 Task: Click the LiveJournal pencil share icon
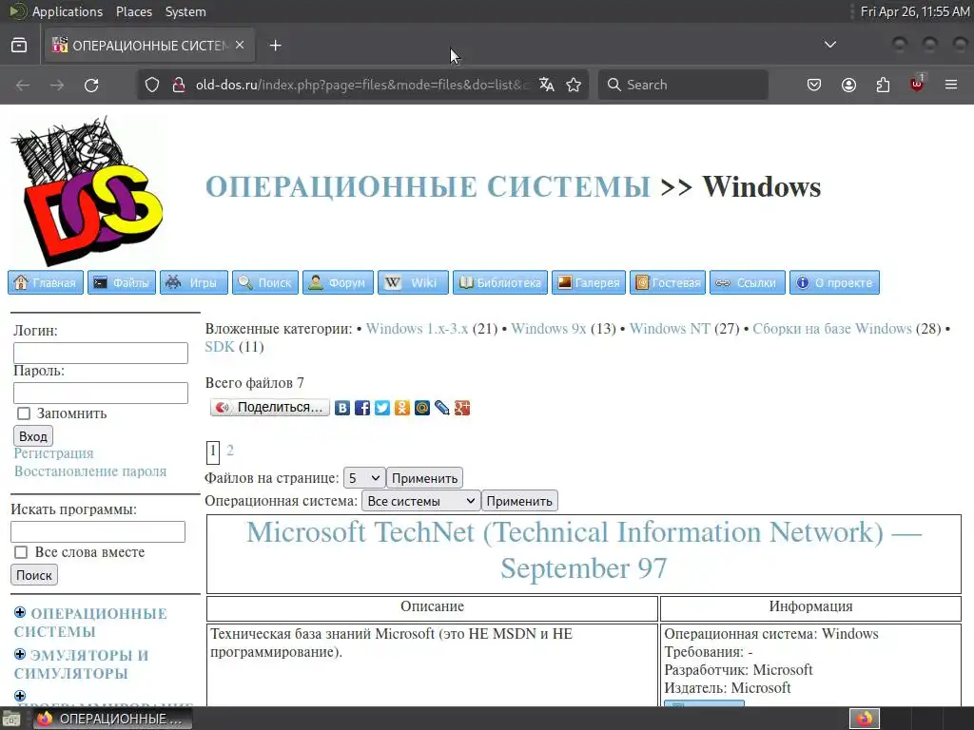[x=441, y=408]
